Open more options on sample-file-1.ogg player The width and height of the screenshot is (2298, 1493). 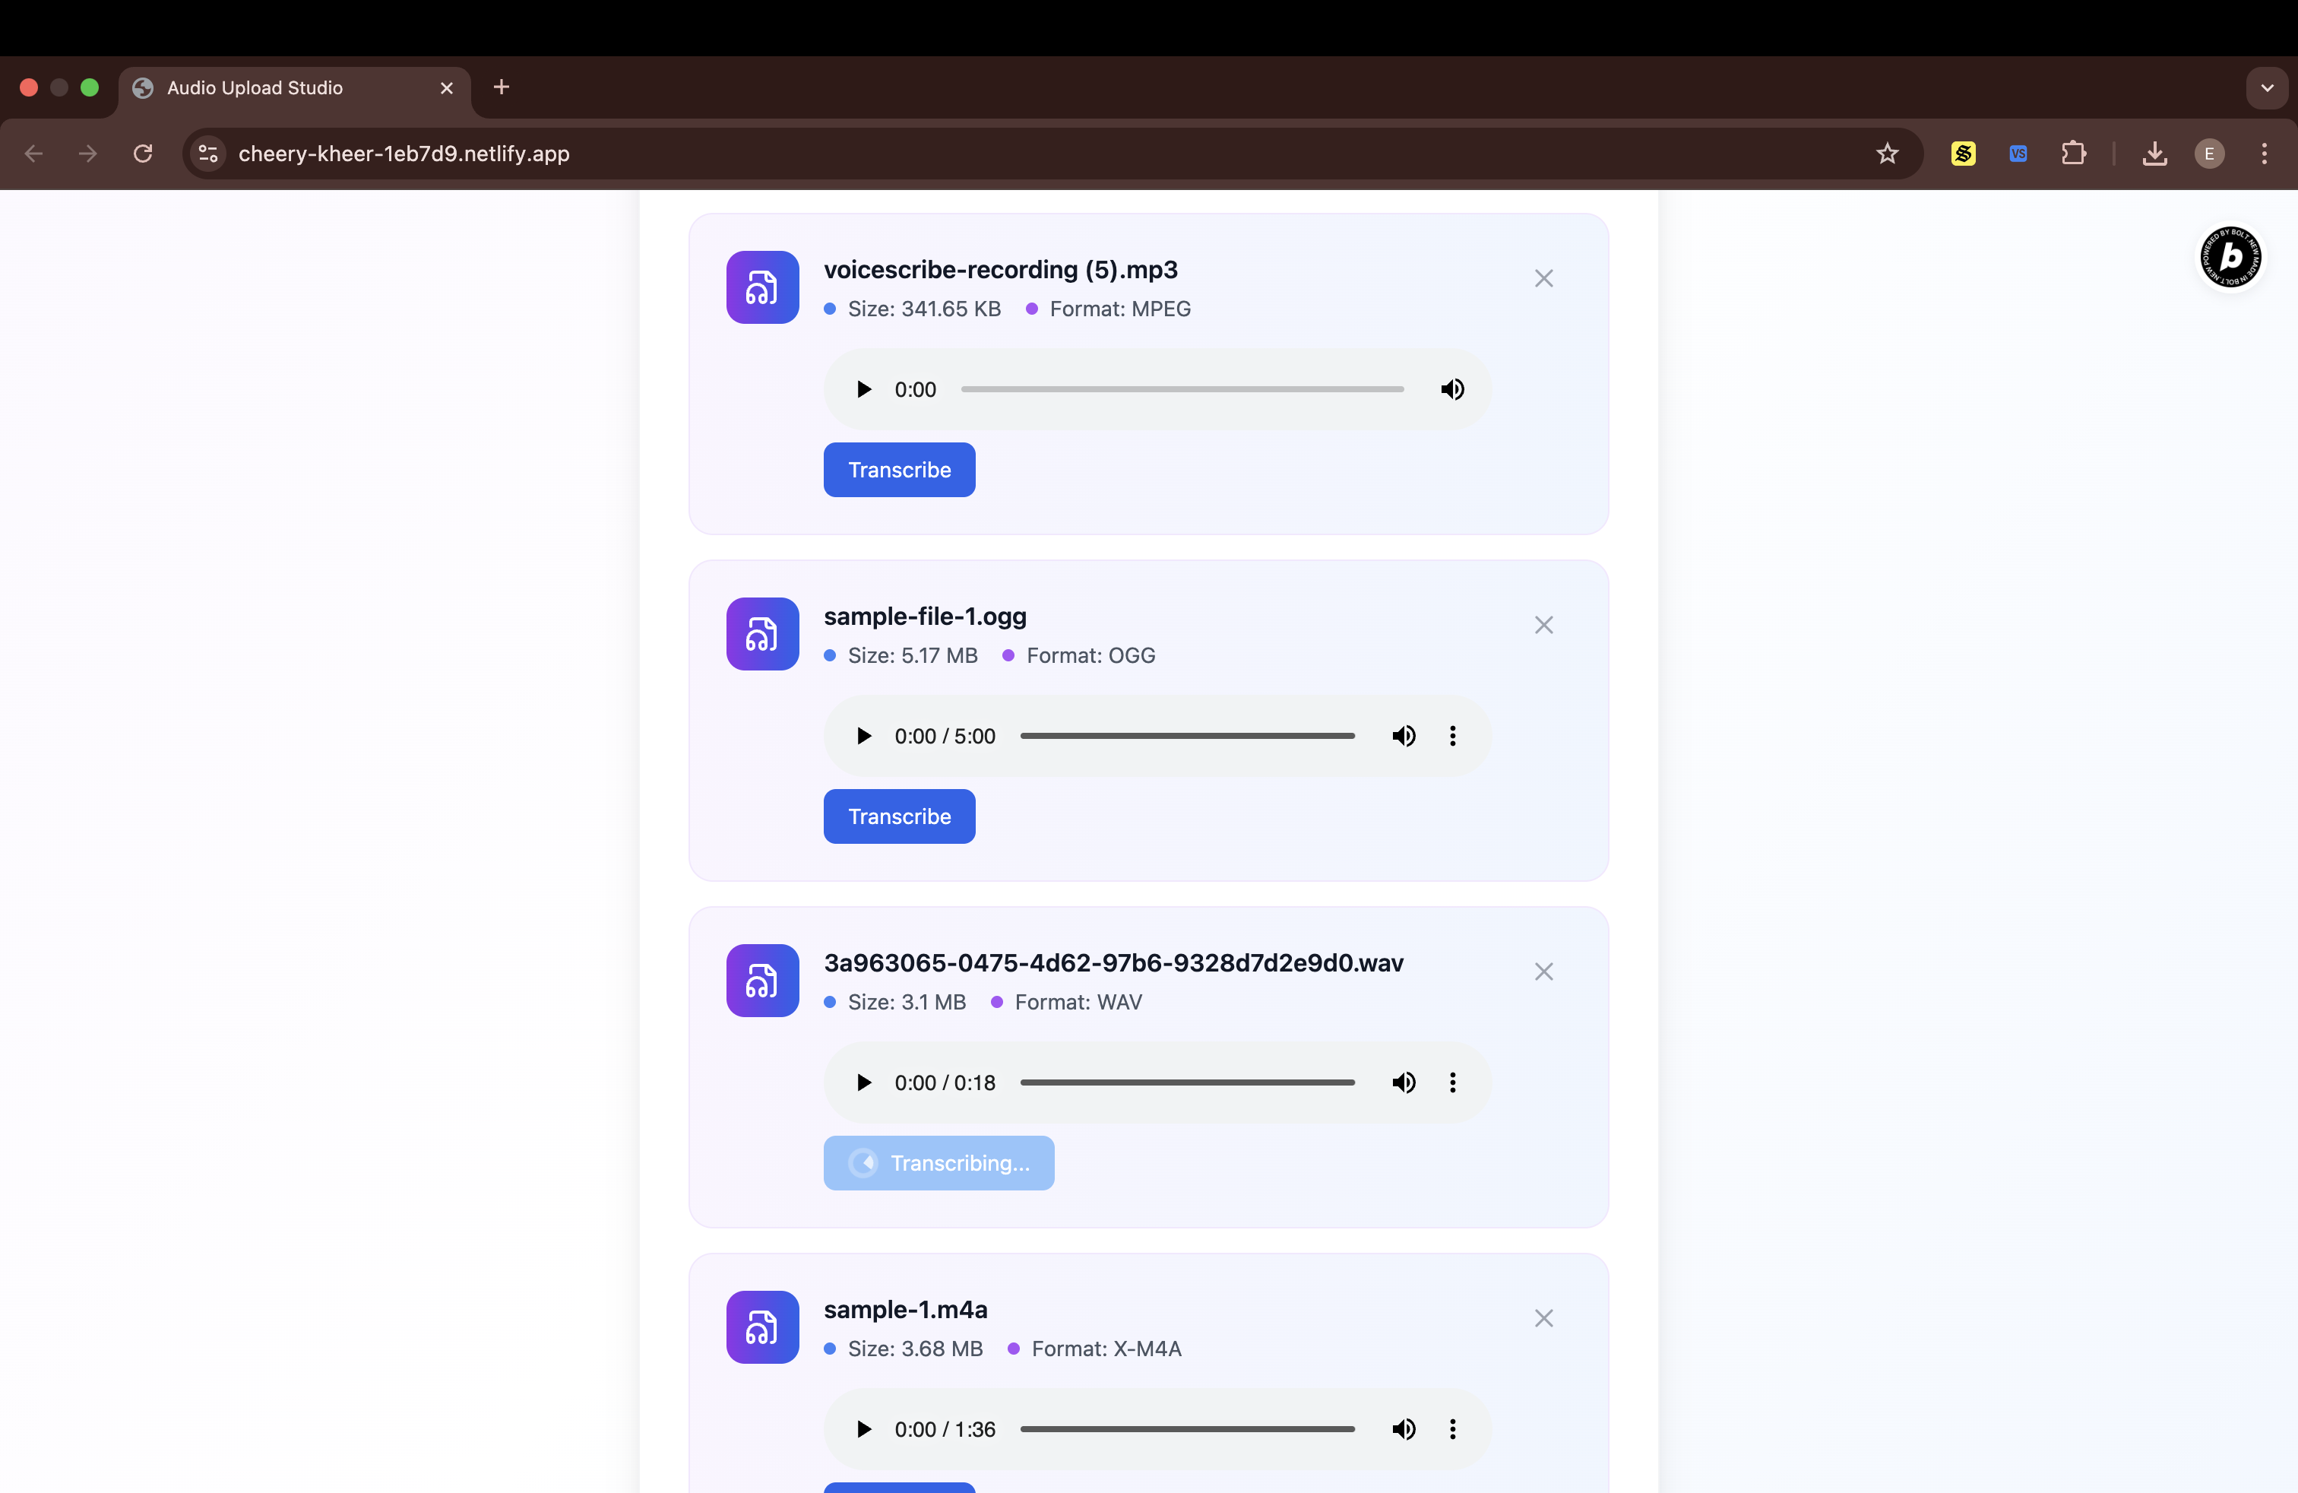1452,736
